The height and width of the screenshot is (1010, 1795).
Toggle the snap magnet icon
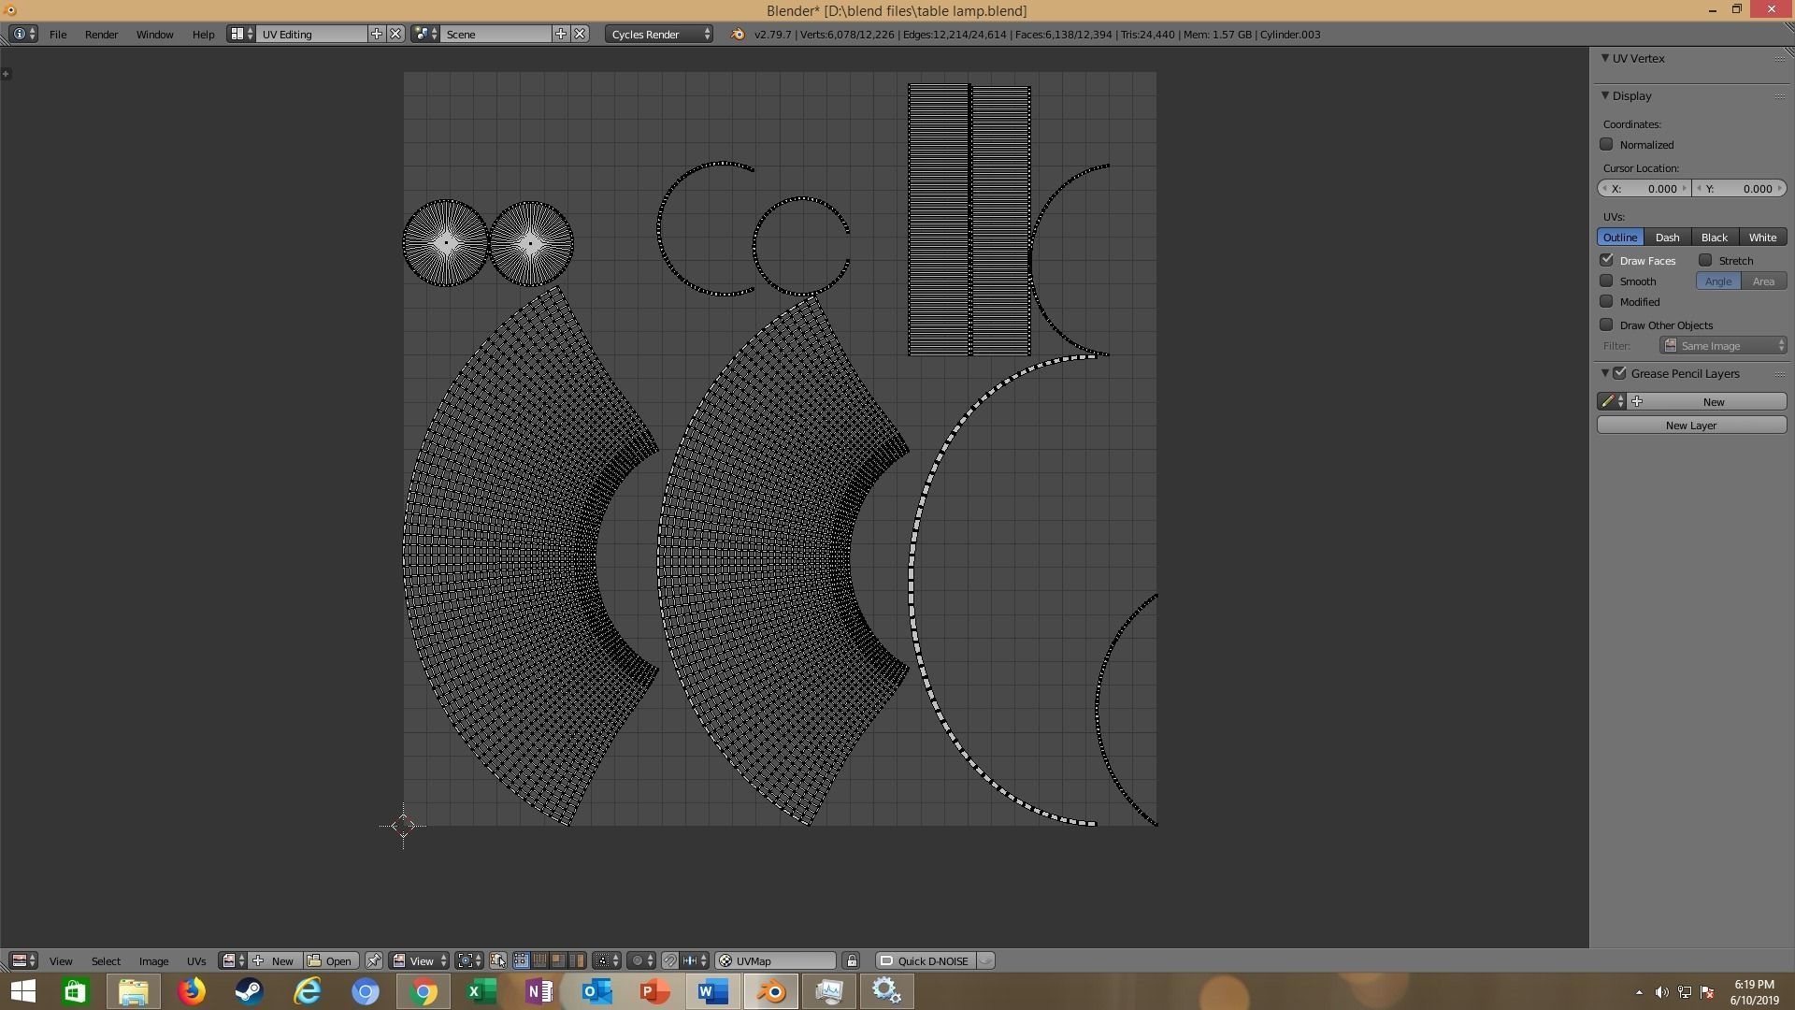[669, 960]
